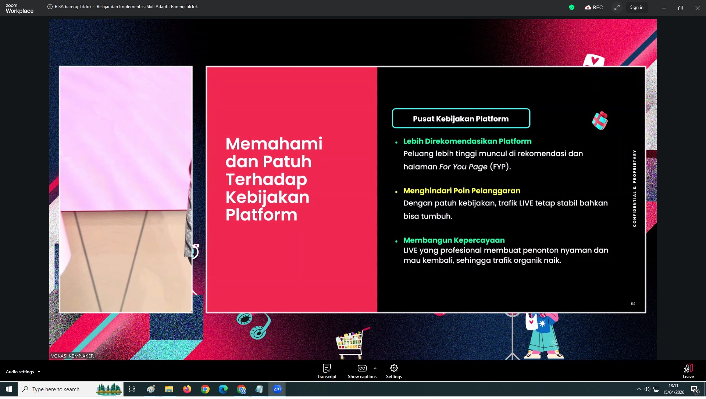Click the Sign in button

(637, 8)
